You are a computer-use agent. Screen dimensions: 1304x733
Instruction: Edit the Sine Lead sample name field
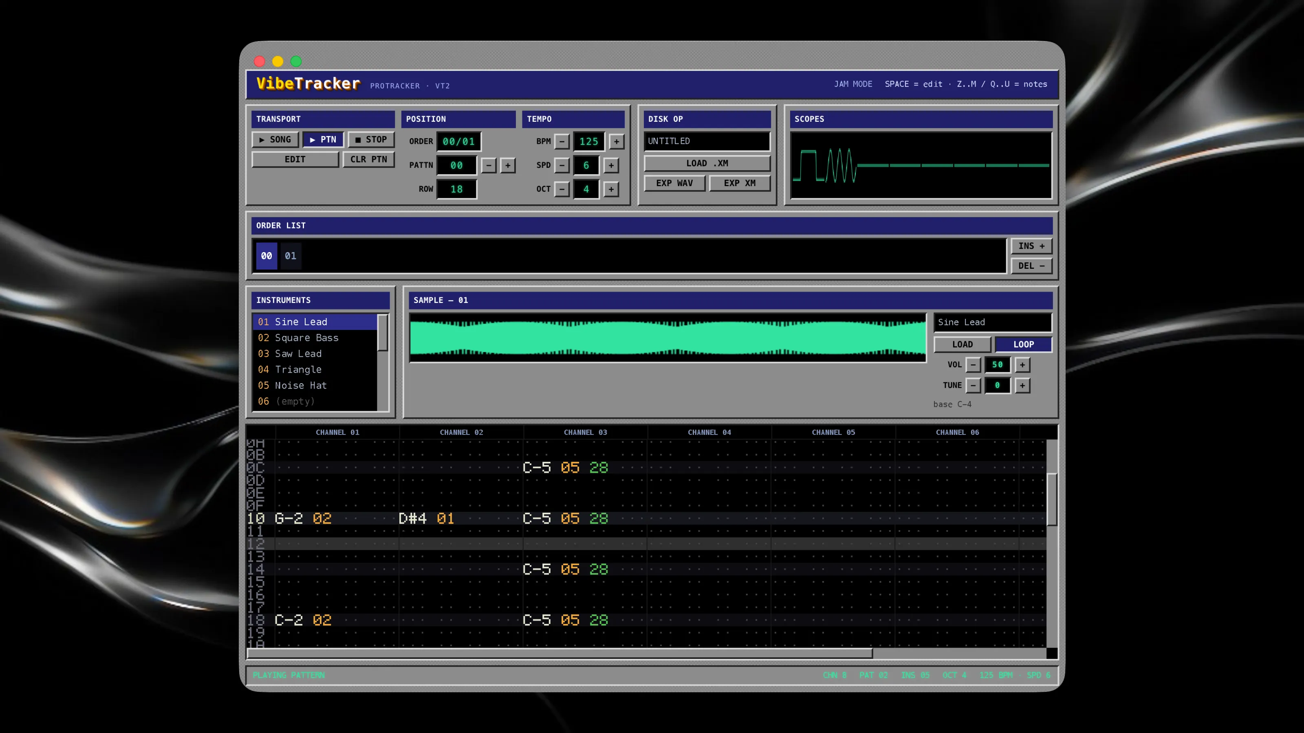(x=993, y=322)
